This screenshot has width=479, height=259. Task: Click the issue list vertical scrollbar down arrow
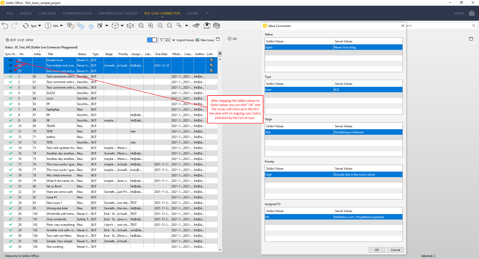(x=220, y=249)
